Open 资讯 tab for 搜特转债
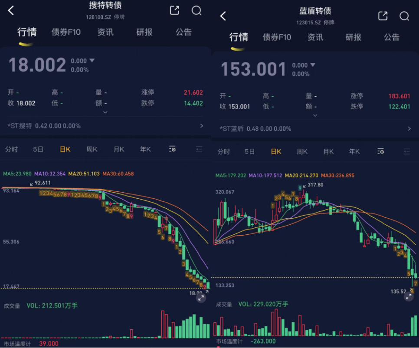419x348 pixels. point(105,32)
